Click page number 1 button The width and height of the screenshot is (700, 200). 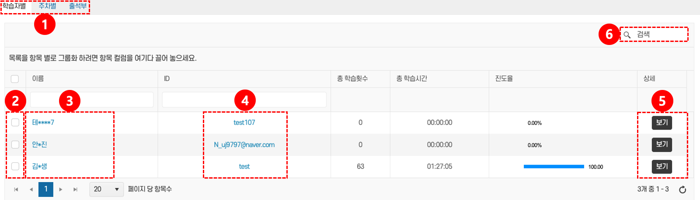pos(46,190)
